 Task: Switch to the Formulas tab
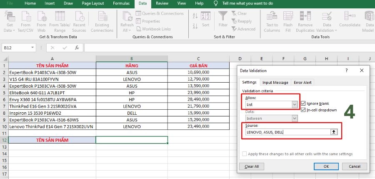click(121, 3)
